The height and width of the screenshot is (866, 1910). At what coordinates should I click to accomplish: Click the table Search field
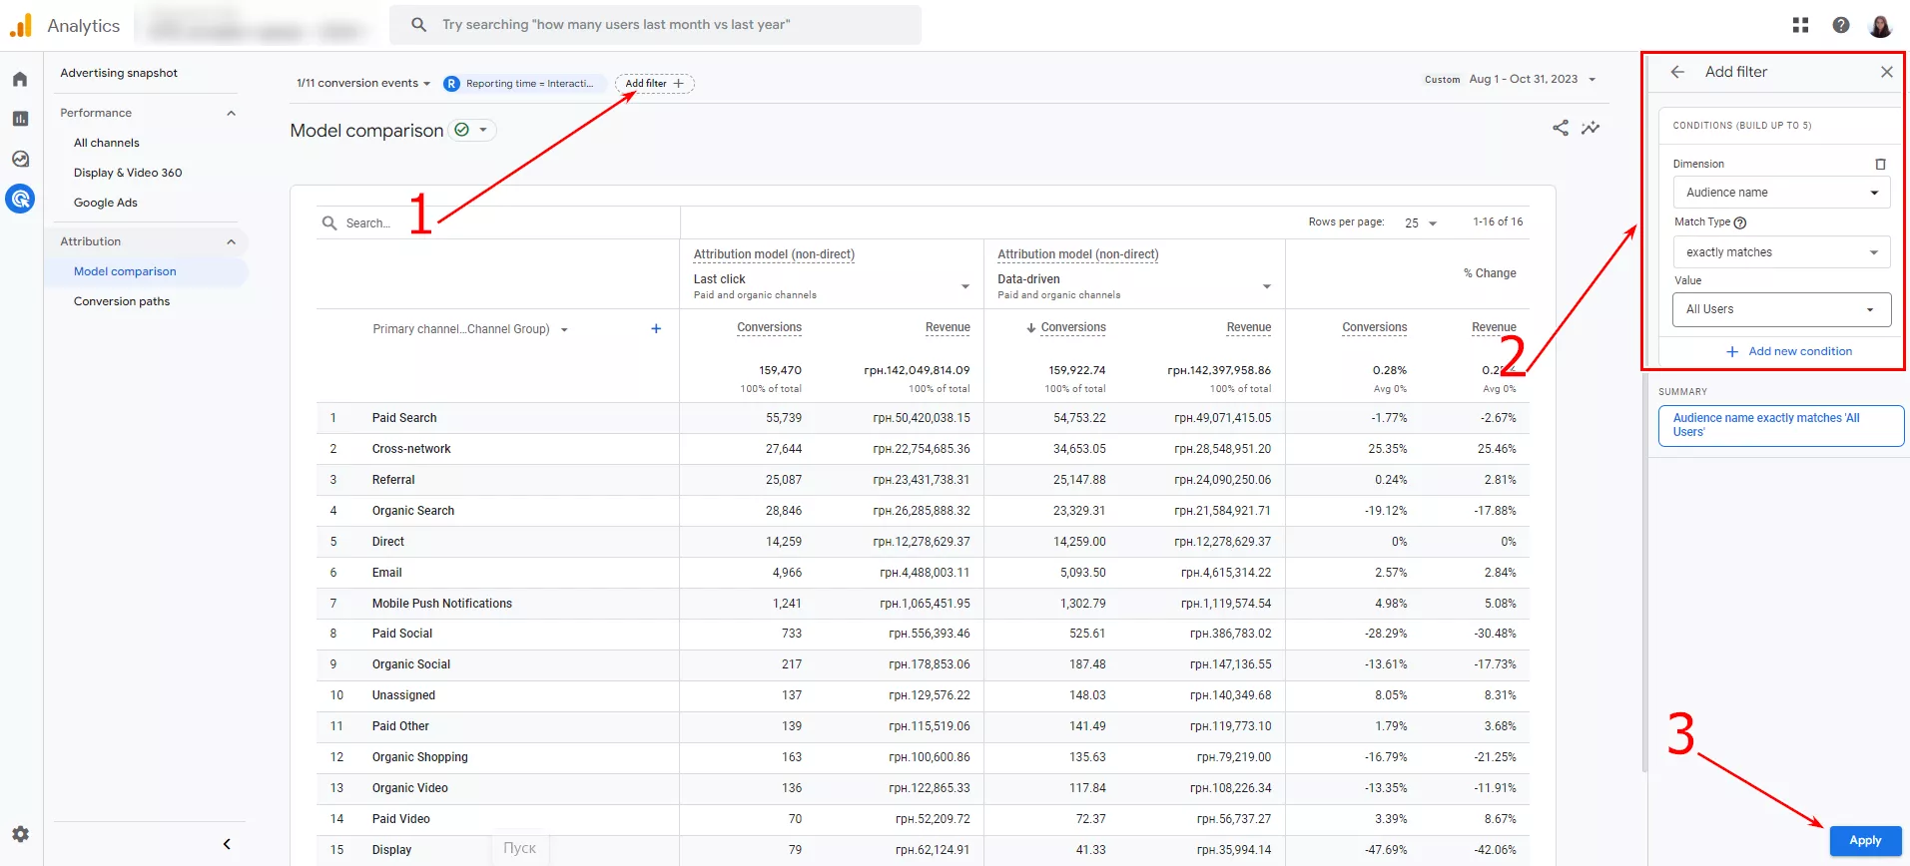point(497,223)
